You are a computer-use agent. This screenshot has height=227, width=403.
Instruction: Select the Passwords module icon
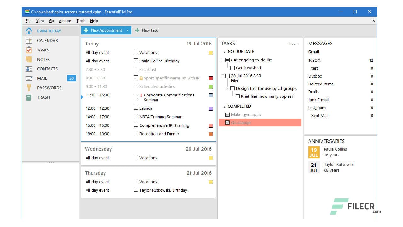[29, 88]
